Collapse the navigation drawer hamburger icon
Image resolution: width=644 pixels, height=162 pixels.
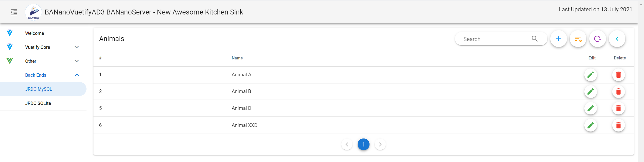coord(14,12)
